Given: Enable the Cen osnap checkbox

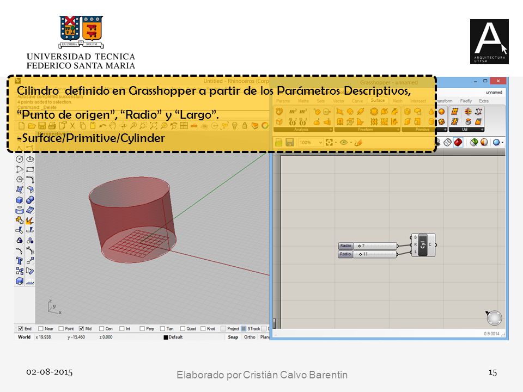Looking at the screenshot, I should pos(102,329).
